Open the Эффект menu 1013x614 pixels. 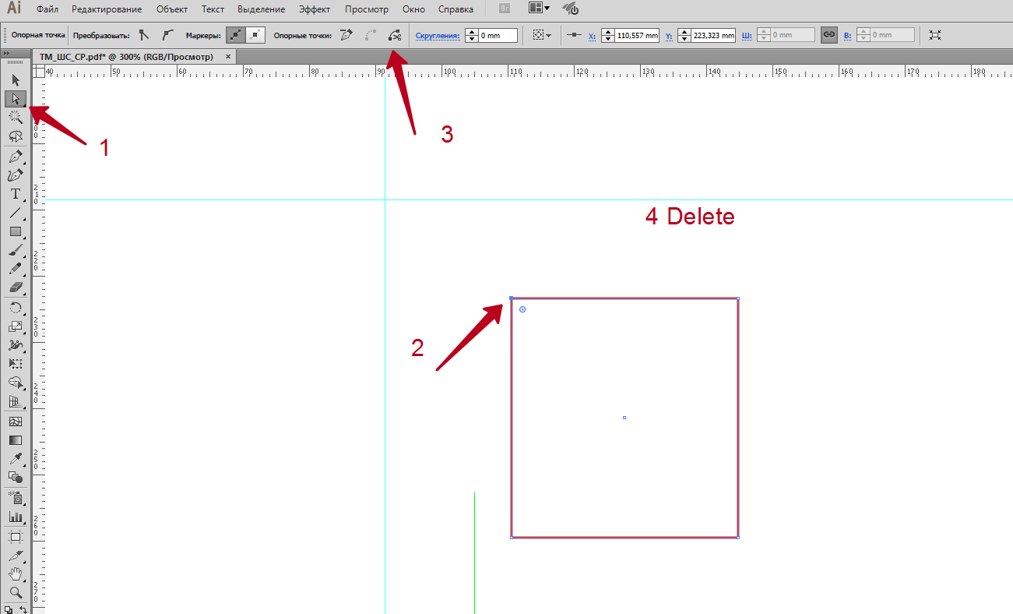[x=315, y=9]
